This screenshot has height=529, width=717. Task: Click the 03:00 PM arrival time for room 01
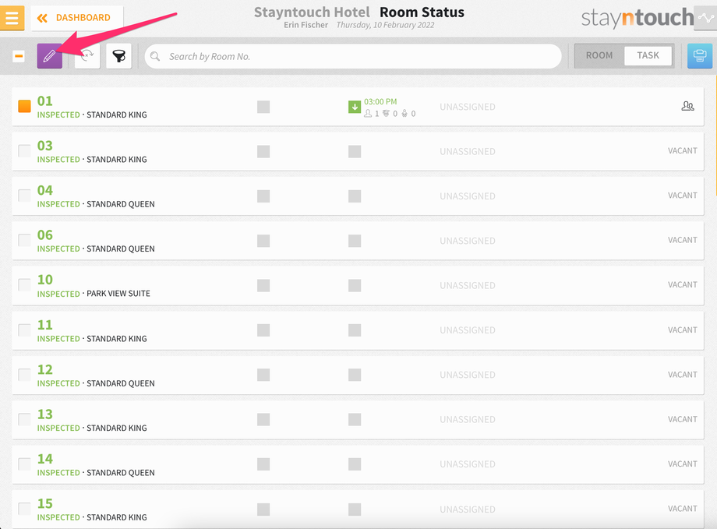coord(380,101)
